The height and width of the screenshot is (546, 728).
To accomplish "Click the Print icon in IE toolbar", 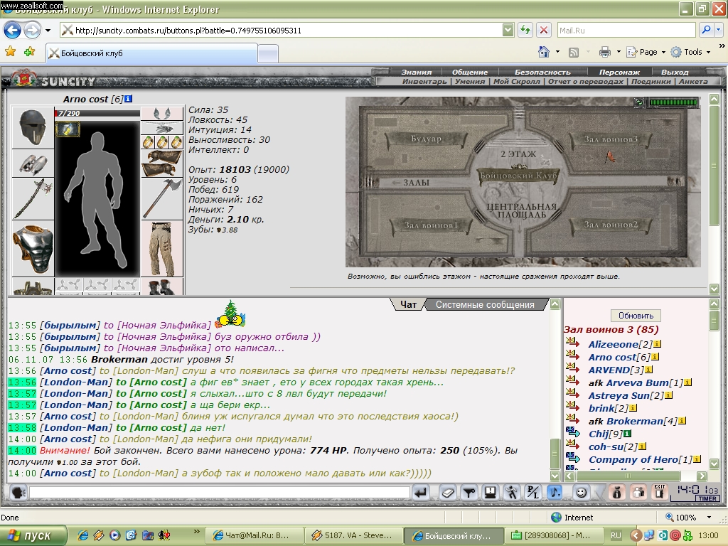I will pyautogui.click(x=604, y=51).
